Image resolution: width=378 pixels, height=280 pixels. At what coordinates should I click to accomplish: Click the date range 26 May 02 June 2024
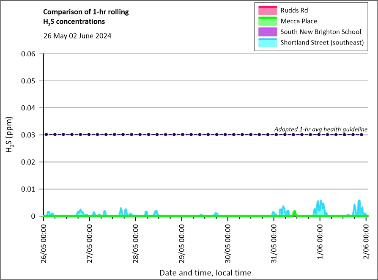pos(77,36)
